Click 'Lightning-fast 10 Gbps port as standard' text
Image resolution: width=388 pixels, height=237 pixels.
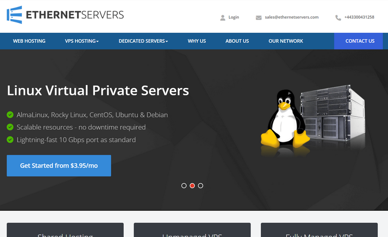76,140
